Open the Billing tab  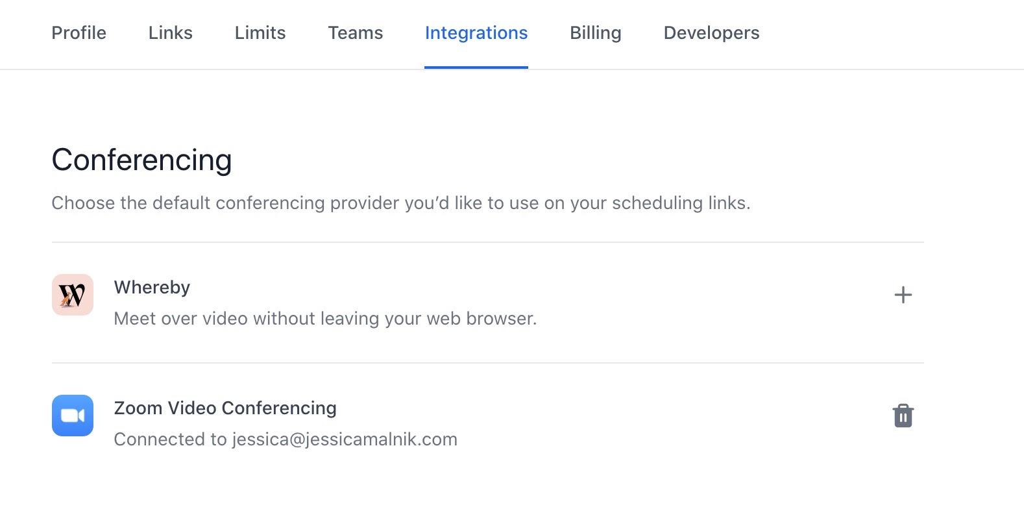(x=595, y=33)
